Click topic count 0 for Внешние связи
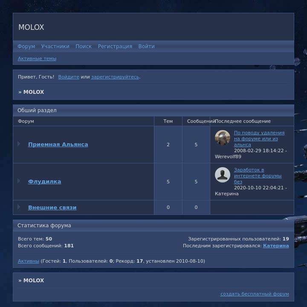307x307 pixels. [168, 207]
